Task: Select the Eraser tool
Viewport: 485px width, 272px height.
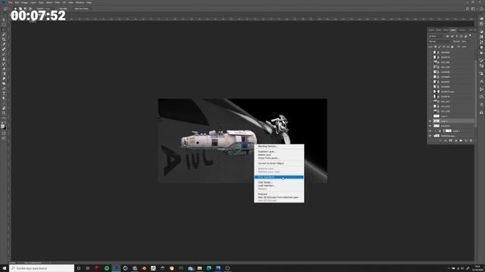Action: [x=4, y=69]
